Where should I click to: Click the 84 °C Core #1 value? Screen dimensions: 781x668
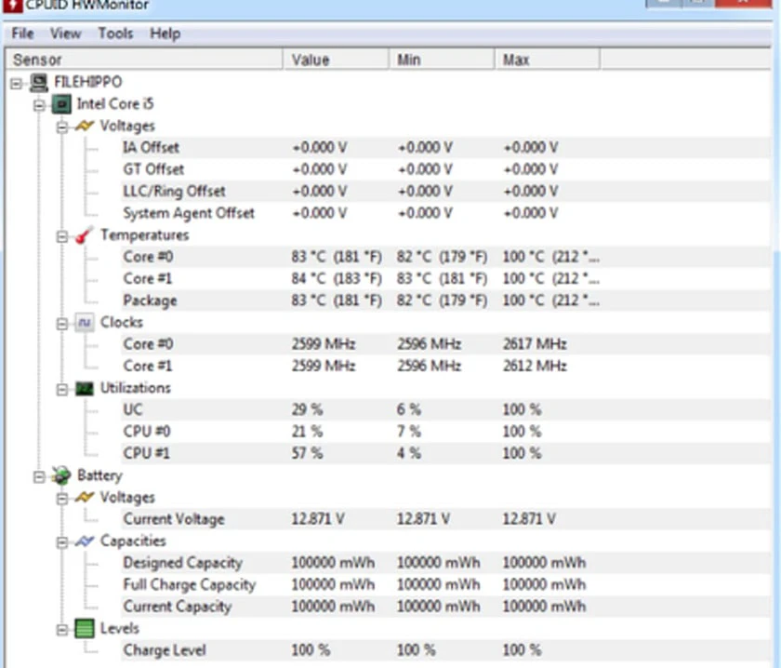click(x=337, y=279)
